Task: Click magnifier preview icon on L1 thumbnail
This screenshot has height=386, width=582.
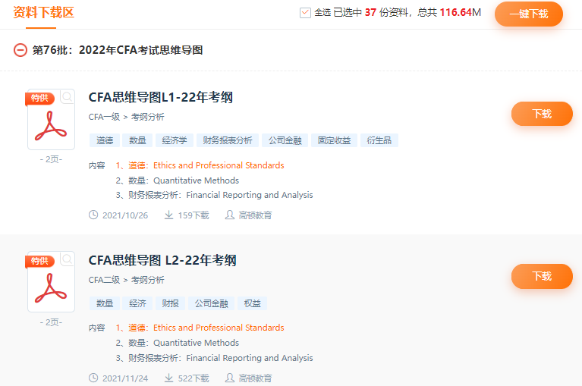Action: click(68, 96)
